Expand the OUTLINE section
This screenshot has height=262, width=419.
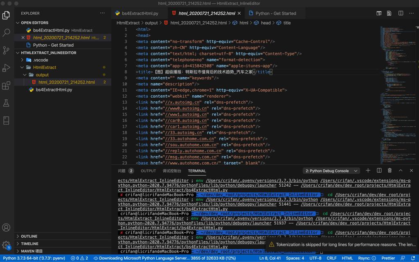point(29,236)
